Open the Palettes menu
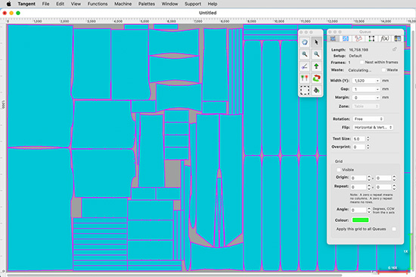The image size is (416, 277). pos(147,4)
